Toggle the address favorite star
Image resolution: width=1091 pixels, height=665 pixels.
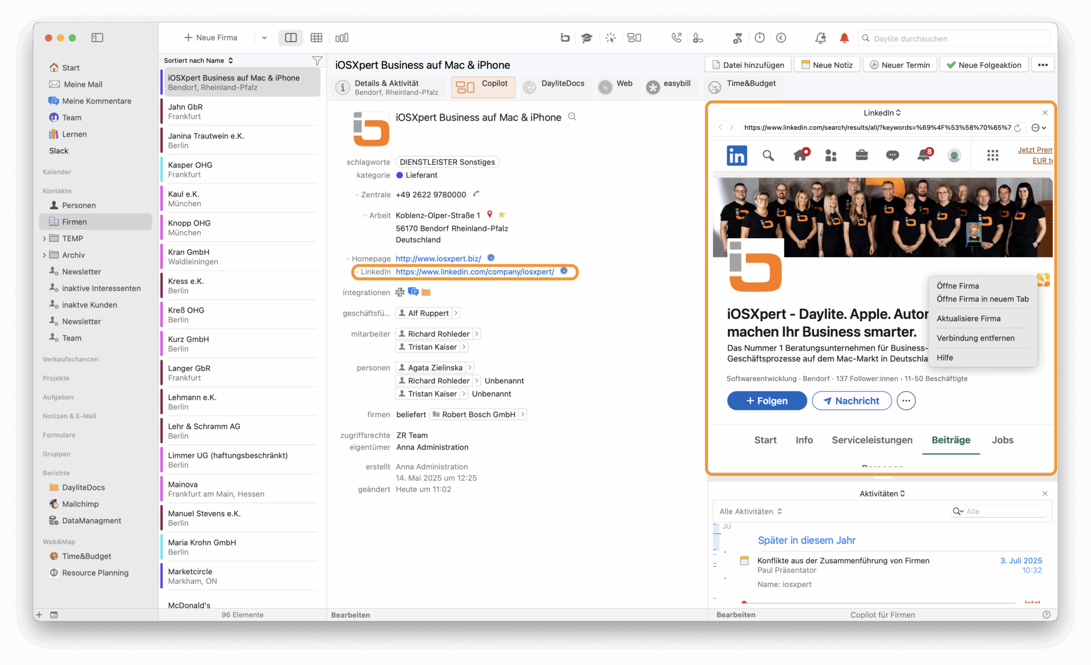(x=501, y=214)
